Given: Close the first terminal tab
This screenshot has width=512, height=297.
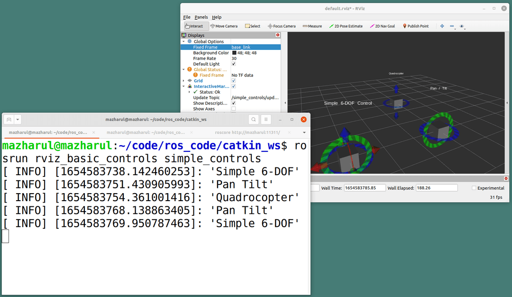Looking at the screenshot, I should 94,132.
